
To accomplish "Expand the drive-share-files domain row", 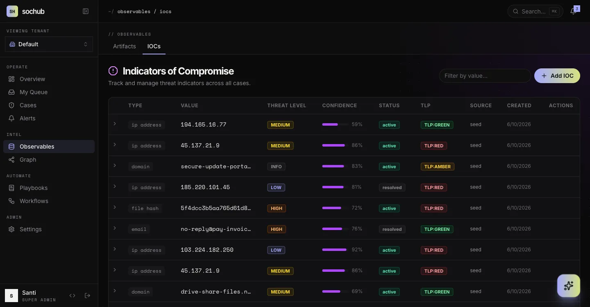I will pyautogui.click(x=115, y=291).
